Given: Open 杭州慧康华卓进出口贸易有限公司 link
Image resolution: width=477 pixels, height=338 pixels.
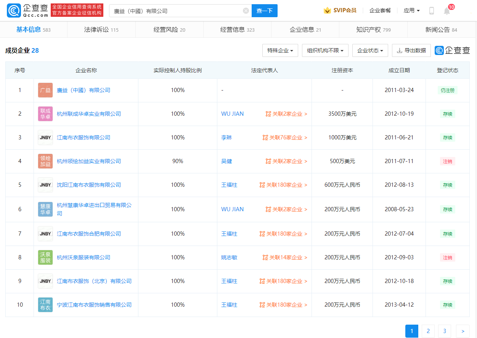Looking at the screenshot, I should [x=94, y=209].
